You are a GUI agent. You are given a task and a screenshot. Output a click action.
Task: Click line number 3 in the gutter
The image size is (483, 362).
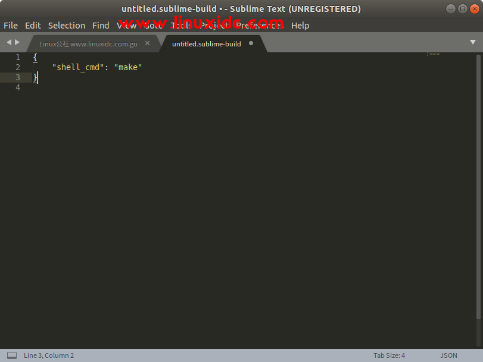18,77
